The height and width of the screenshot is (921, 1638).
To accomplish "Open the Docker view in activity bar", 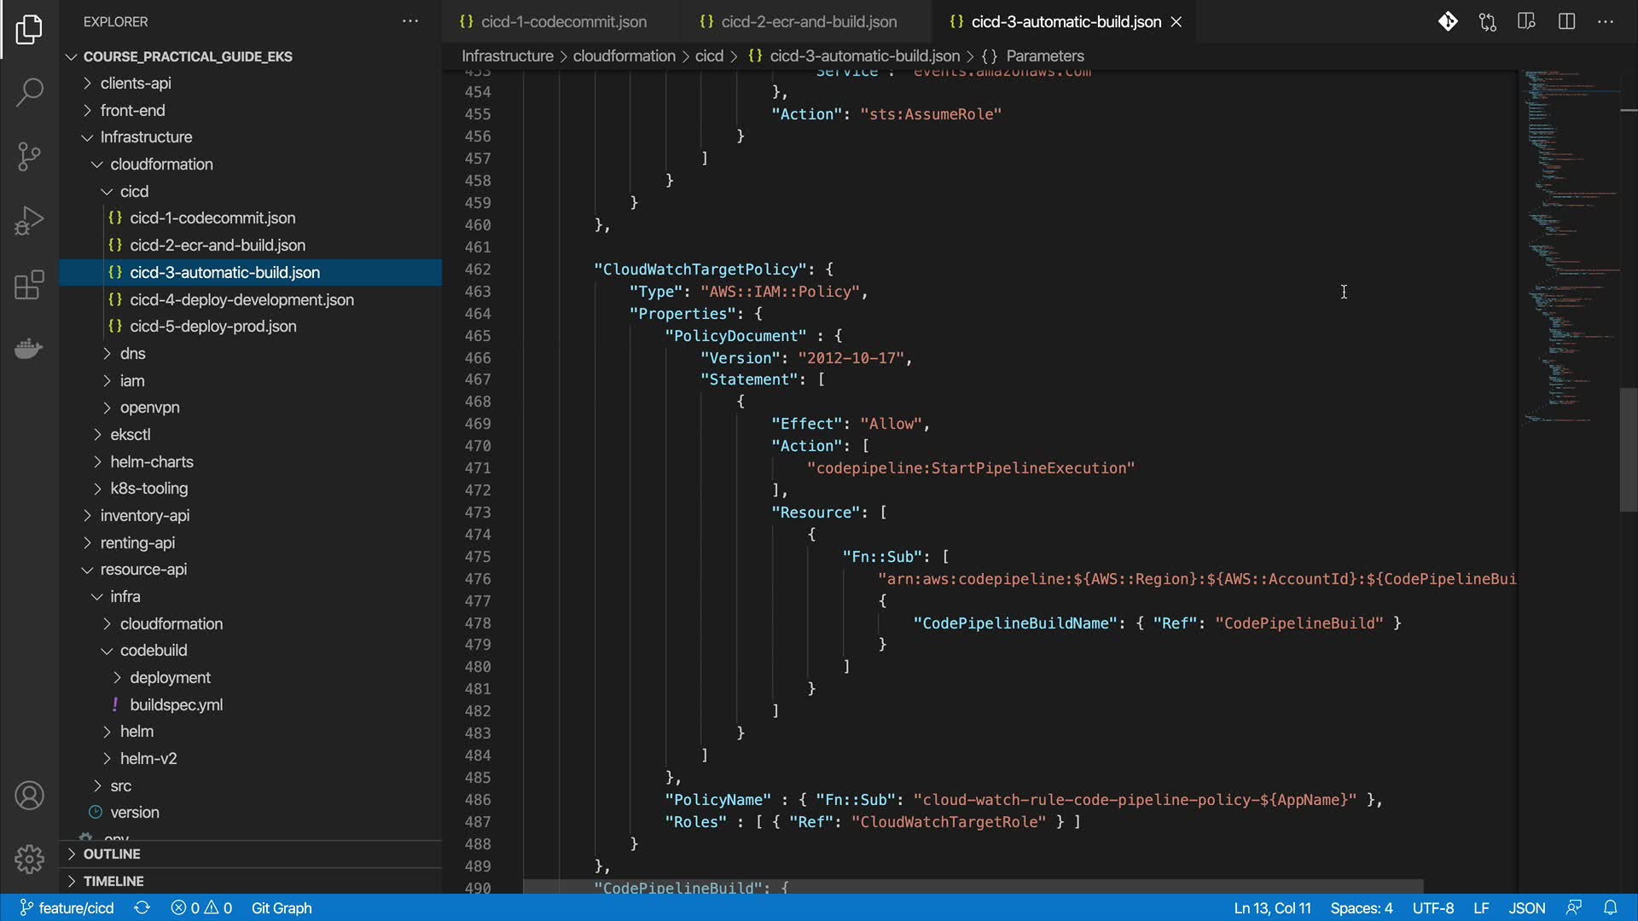I will pyautogui.click(x=29, y=349).
